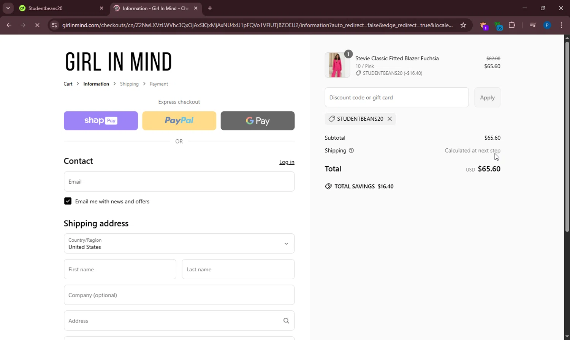Viewport: 570px width, 340px height.
Task: Click the Total $65.60 amount
Action: click(489, 169)
